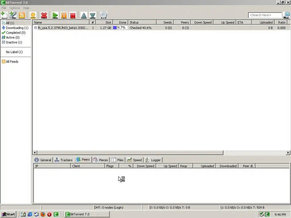Sort by the Seeds column header
Screen dimensions: 291x218
(165, 22)
